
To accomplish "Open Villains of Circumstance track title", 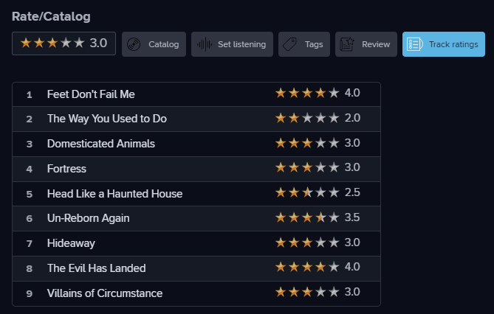I will coord(105,293).
